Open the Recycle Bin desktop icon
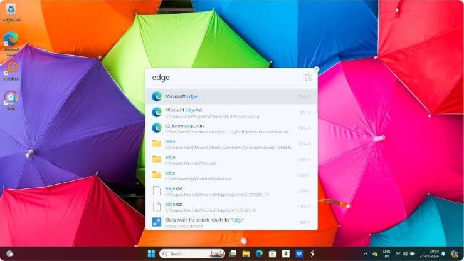The width and height of the screenshot is (464, 261). pyautogui.click(x=11, y=13)
